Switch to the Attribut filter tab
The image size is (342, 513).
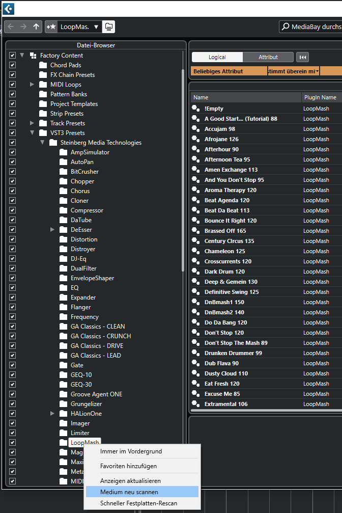click(x=268, y=57)
